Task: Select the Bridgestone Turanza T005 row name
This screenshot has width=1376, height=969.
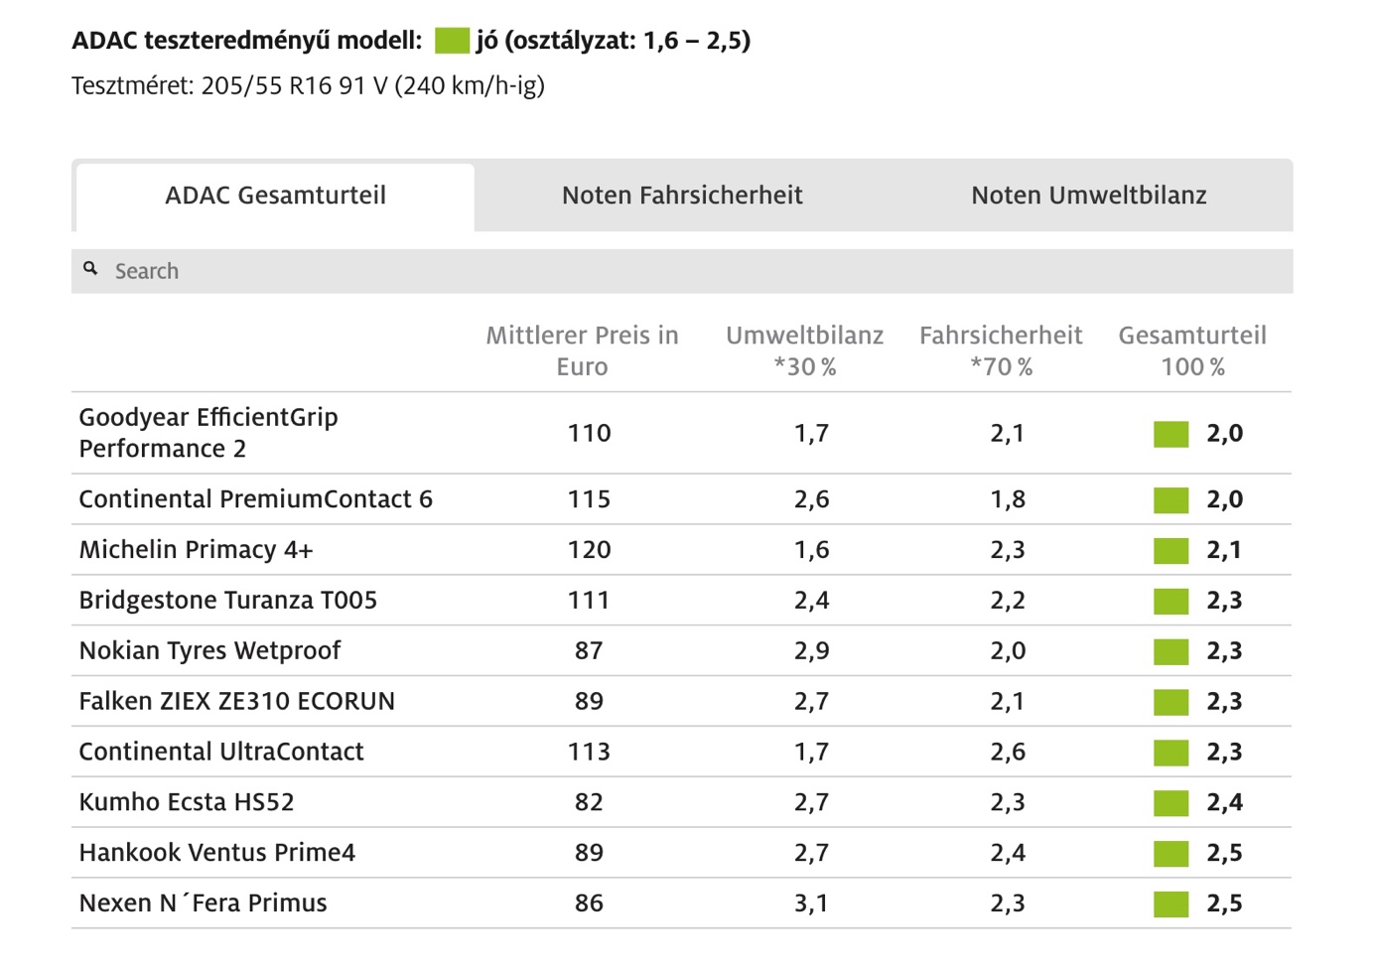Action: point(227,601)
